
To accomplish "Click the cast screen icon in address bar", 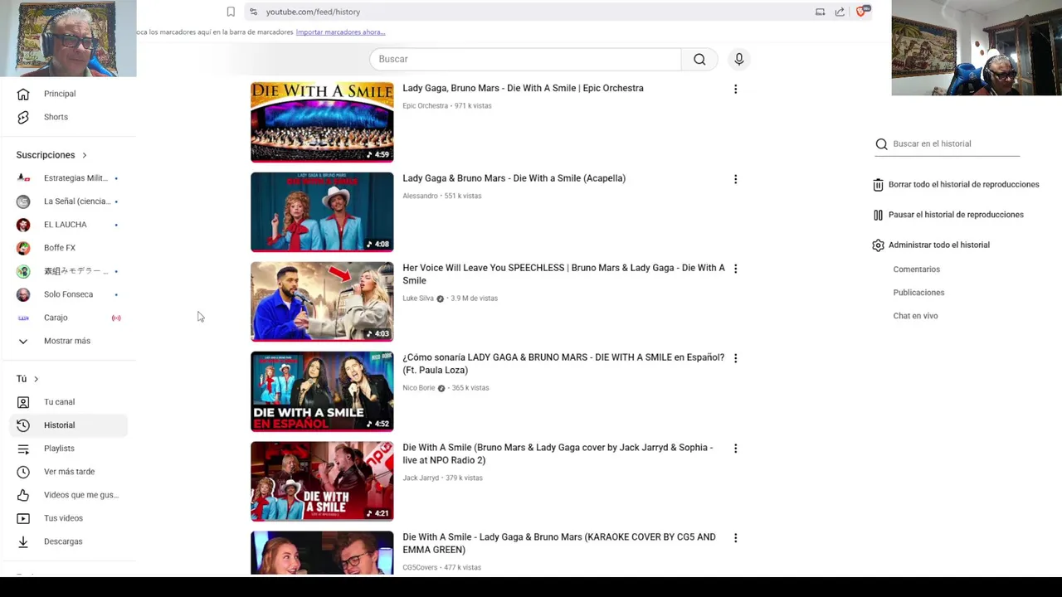I will point(820,12).
